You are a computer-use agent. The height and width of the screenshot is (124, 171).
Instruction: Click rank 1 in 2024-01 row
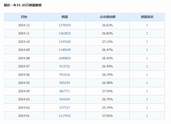(147, 116)
